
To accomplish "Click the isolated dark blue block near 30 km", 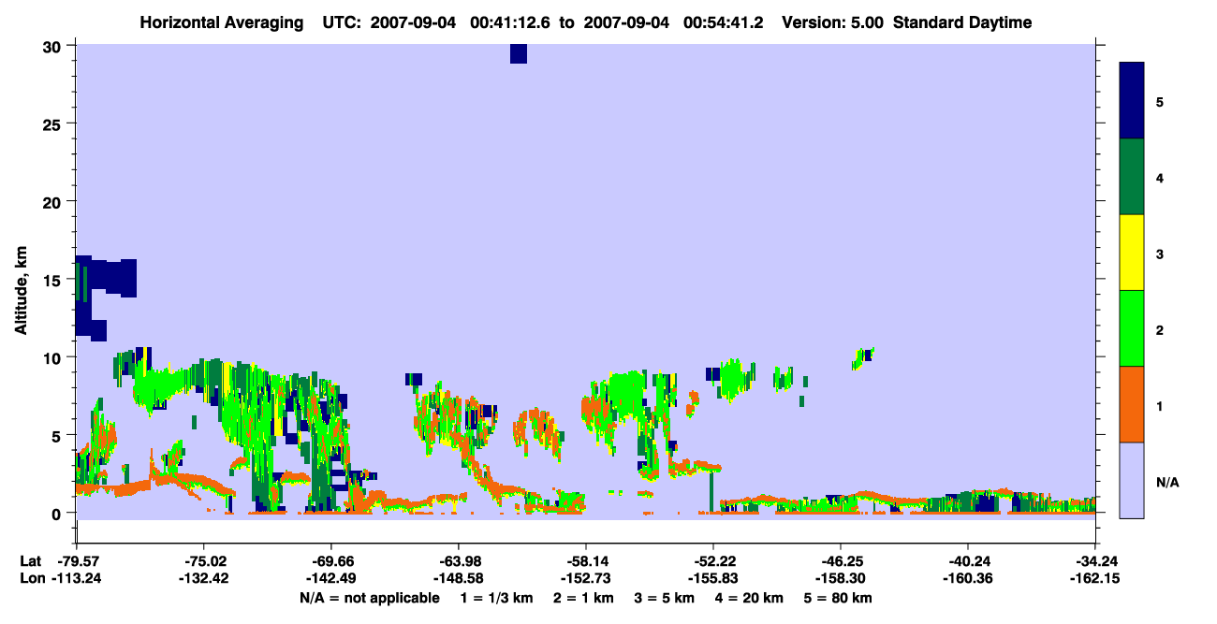I will coord(519,54).
